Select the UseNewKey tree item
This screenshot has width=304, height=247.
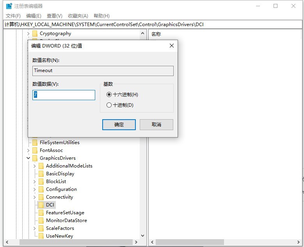click(59, 236)
